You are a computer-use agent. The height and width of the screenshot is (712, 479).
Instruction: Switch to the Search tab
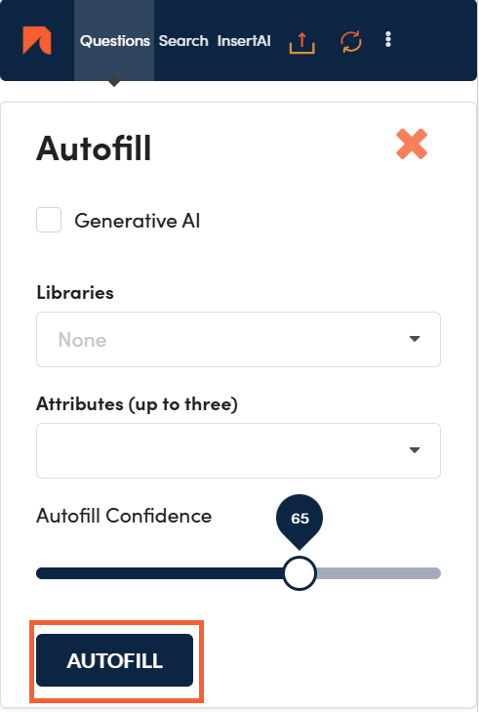click(x=183, y=41)
